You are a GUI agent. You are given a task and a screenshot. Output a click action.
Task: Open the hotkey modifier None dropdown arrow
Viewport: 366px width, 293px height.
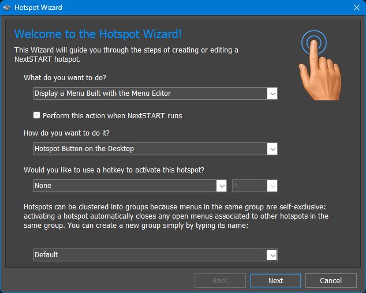pyautogui.click(x=222, y=186)
